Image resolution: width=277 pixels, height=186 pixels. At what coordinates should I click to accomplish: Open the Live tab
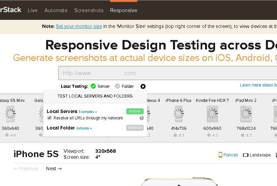pos(33,10)
